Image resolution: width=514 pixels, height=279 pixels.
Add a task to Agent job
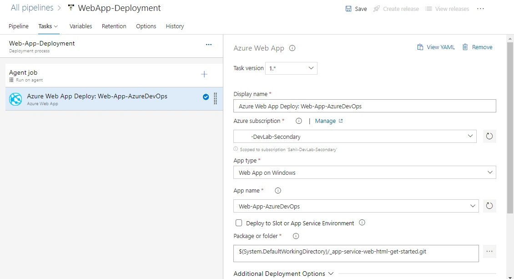tap(204, 74)
